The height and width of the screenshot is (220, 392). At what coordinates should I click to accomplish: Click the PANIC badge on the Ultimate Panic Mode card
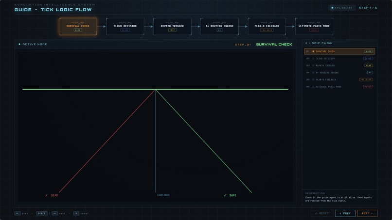point(314,30)
